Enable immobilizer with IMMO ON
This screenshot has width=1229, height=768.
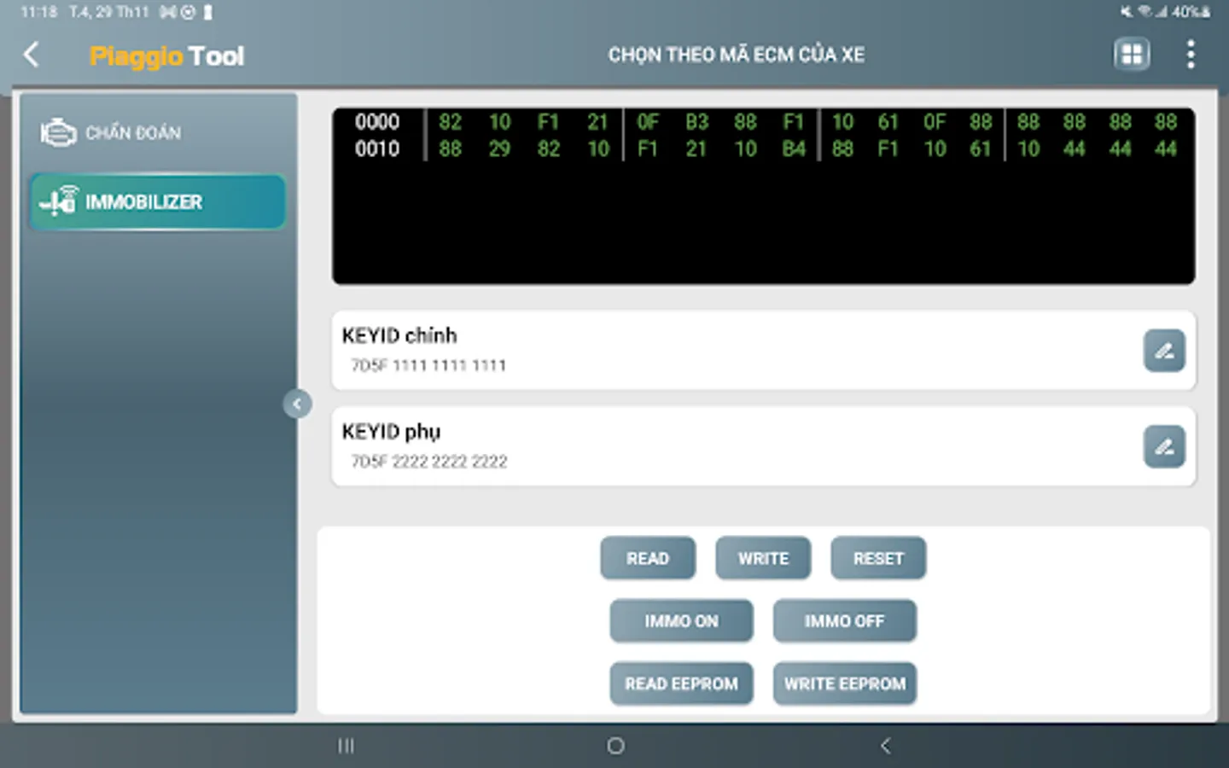pos(681,620)
